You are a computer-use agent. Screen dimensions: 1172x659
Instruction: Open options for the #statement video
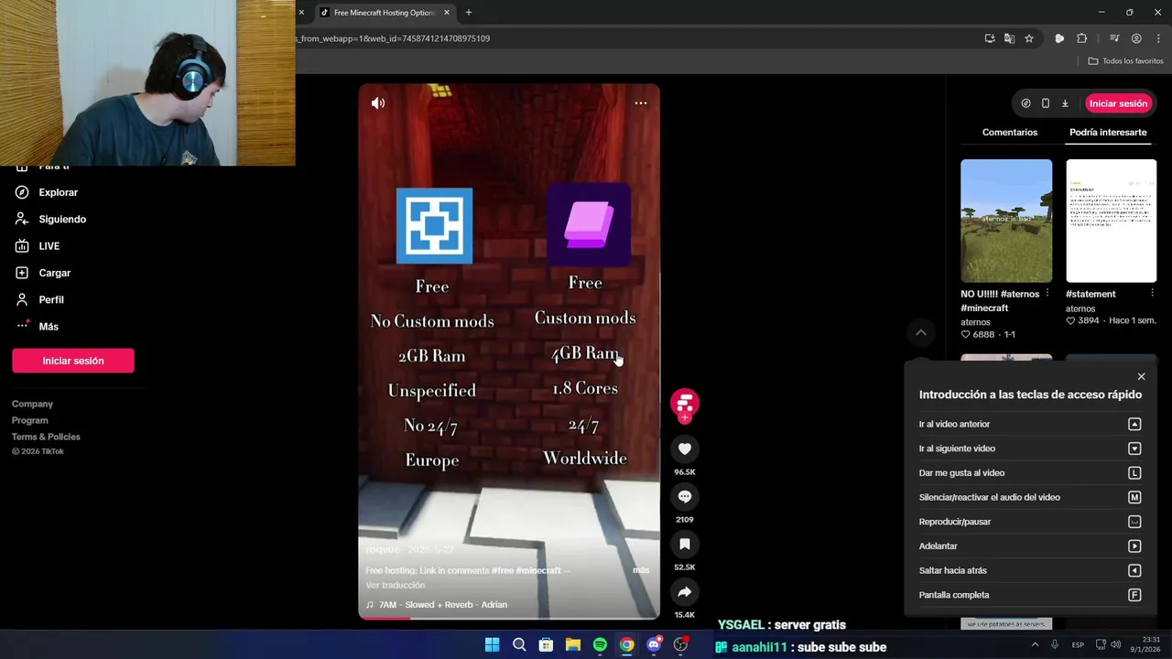click(1152, 294)
